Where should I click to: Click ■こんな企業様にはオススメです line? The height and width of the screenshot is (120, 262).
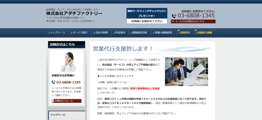(x=116, y=76)
